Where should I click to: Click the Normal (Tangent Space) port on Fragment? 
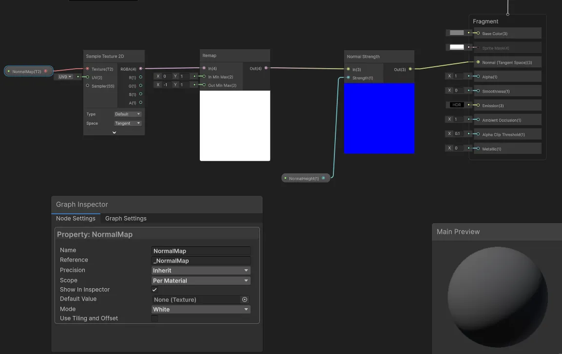(x=478, y=62)
